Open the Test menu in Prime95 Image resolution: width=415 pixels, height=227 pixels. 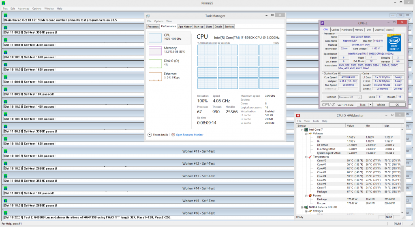[x=5, y=8]
